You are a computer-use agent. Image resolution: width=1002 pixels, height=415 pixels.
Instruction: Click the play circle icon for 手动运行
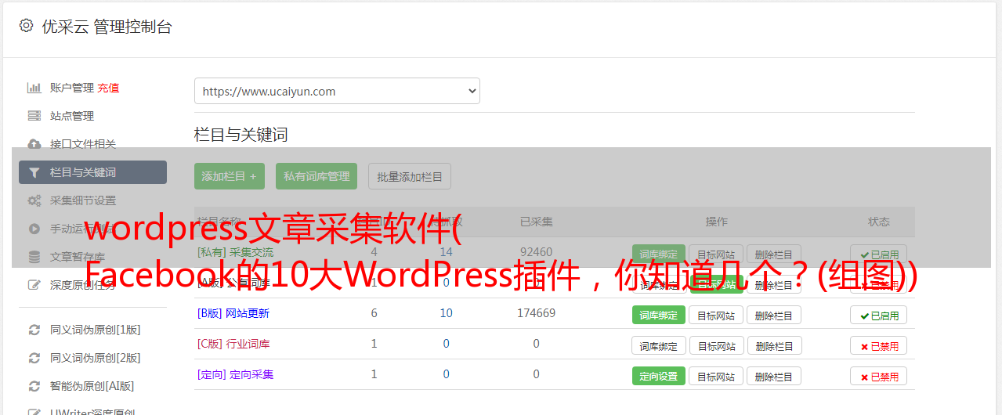34,229
